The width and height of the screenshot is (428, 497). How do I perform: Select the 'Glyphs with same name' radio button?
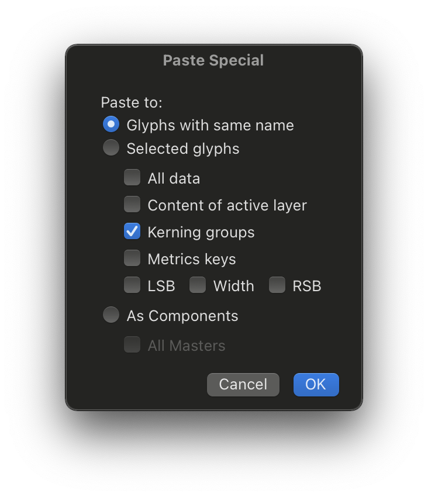click(x=111, y=125)
